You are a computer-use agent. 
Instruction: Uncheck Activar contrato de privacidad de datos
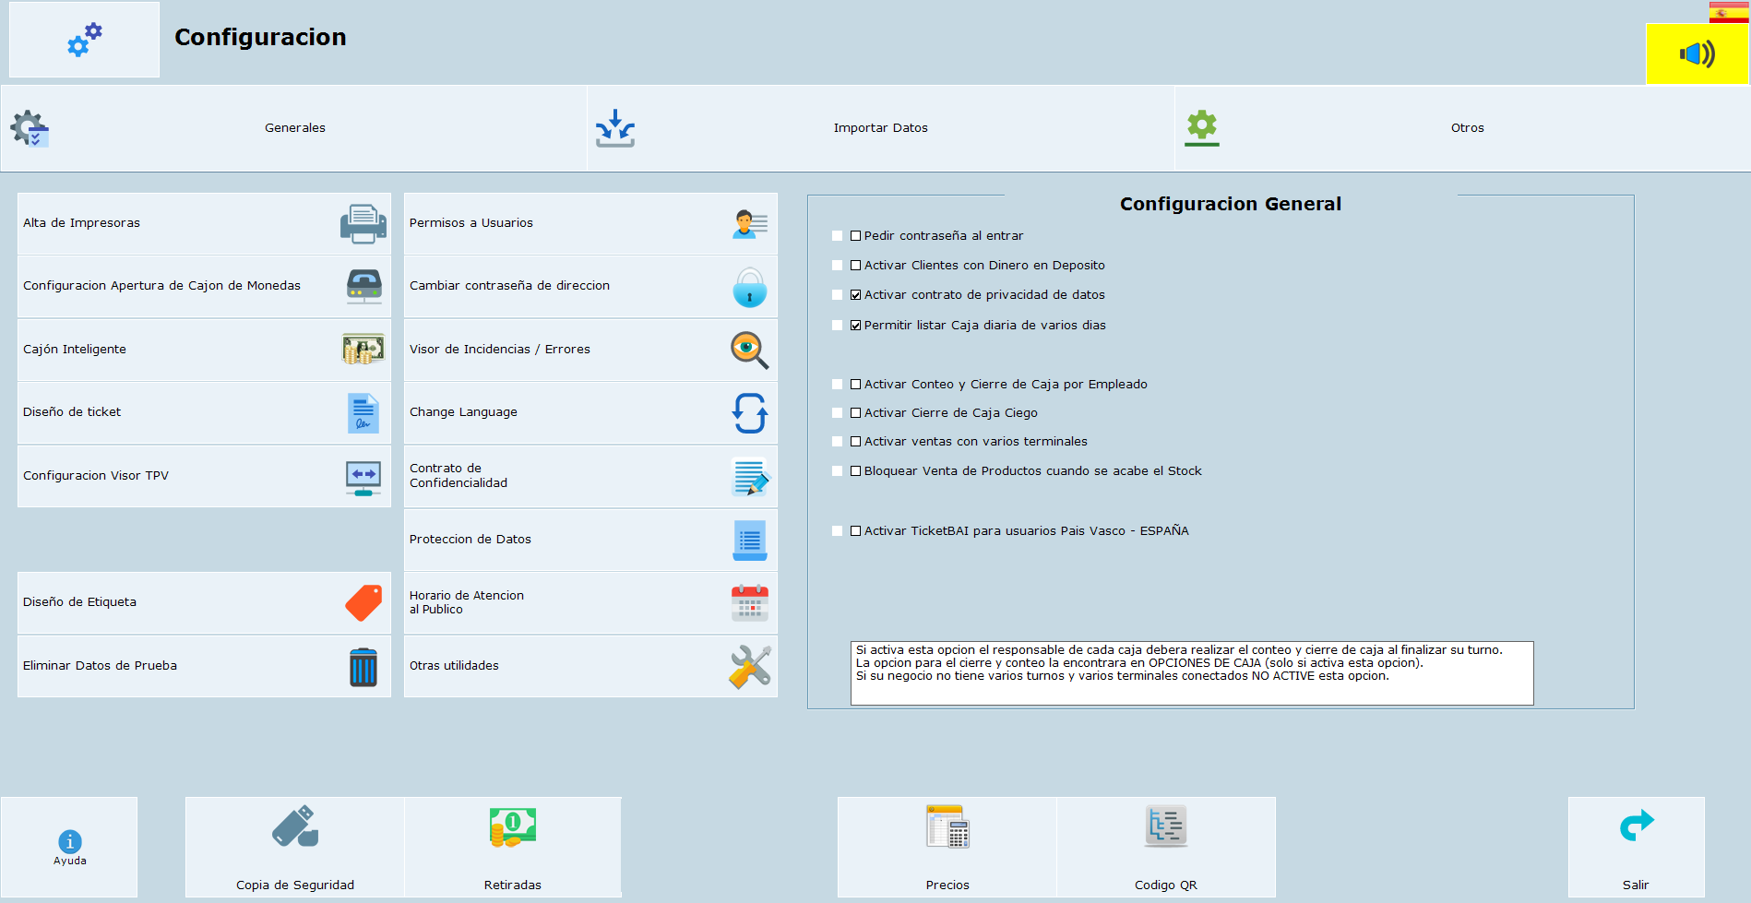pos(856,295)
